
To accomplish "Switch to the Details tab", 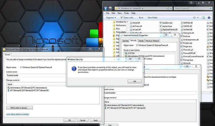I will click(x=141, y=41).
